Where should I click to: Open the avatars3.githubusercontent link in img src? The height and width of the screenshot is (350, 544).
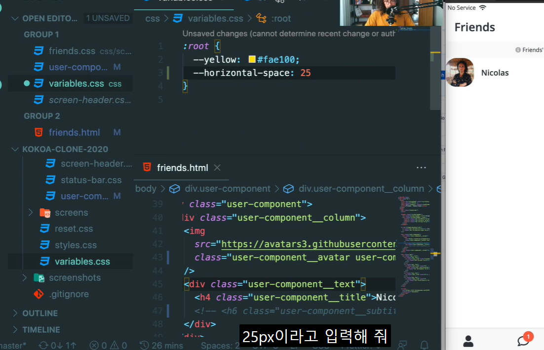[309, 244]
